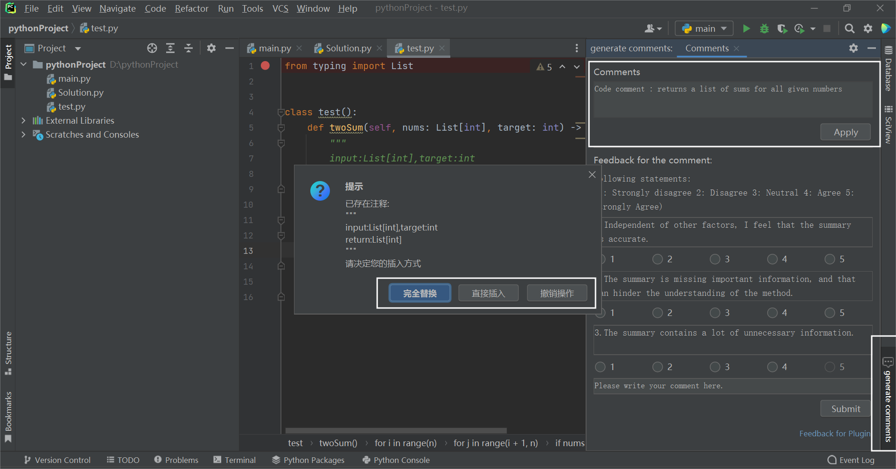The width and height of the screenshot is (896, 469).
Task: Select rating 1 for unnecessary information statement
Action: tap(600, 367)
